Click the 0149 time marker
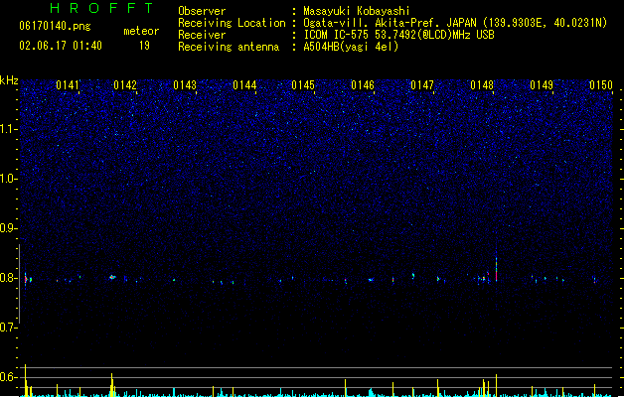This screenshot has width=625, height=397. 542,85
